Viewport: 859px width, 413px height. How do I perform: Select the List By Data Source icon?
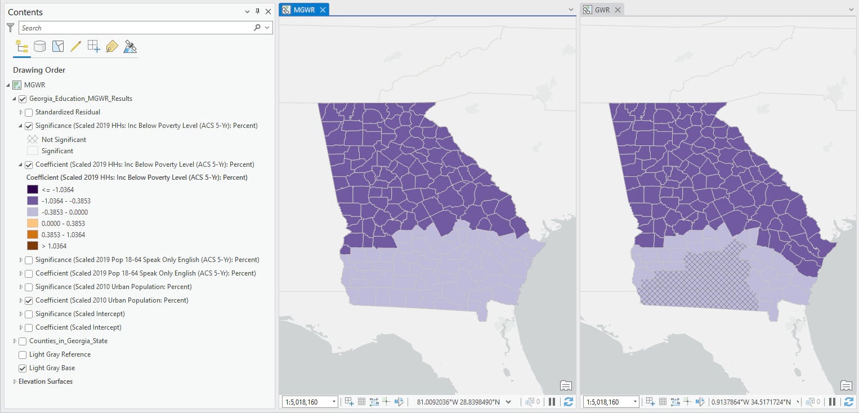click(39, 46)
